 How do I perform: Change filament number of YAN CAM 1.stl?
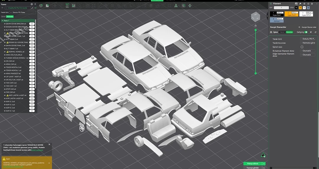click(32, 86)
